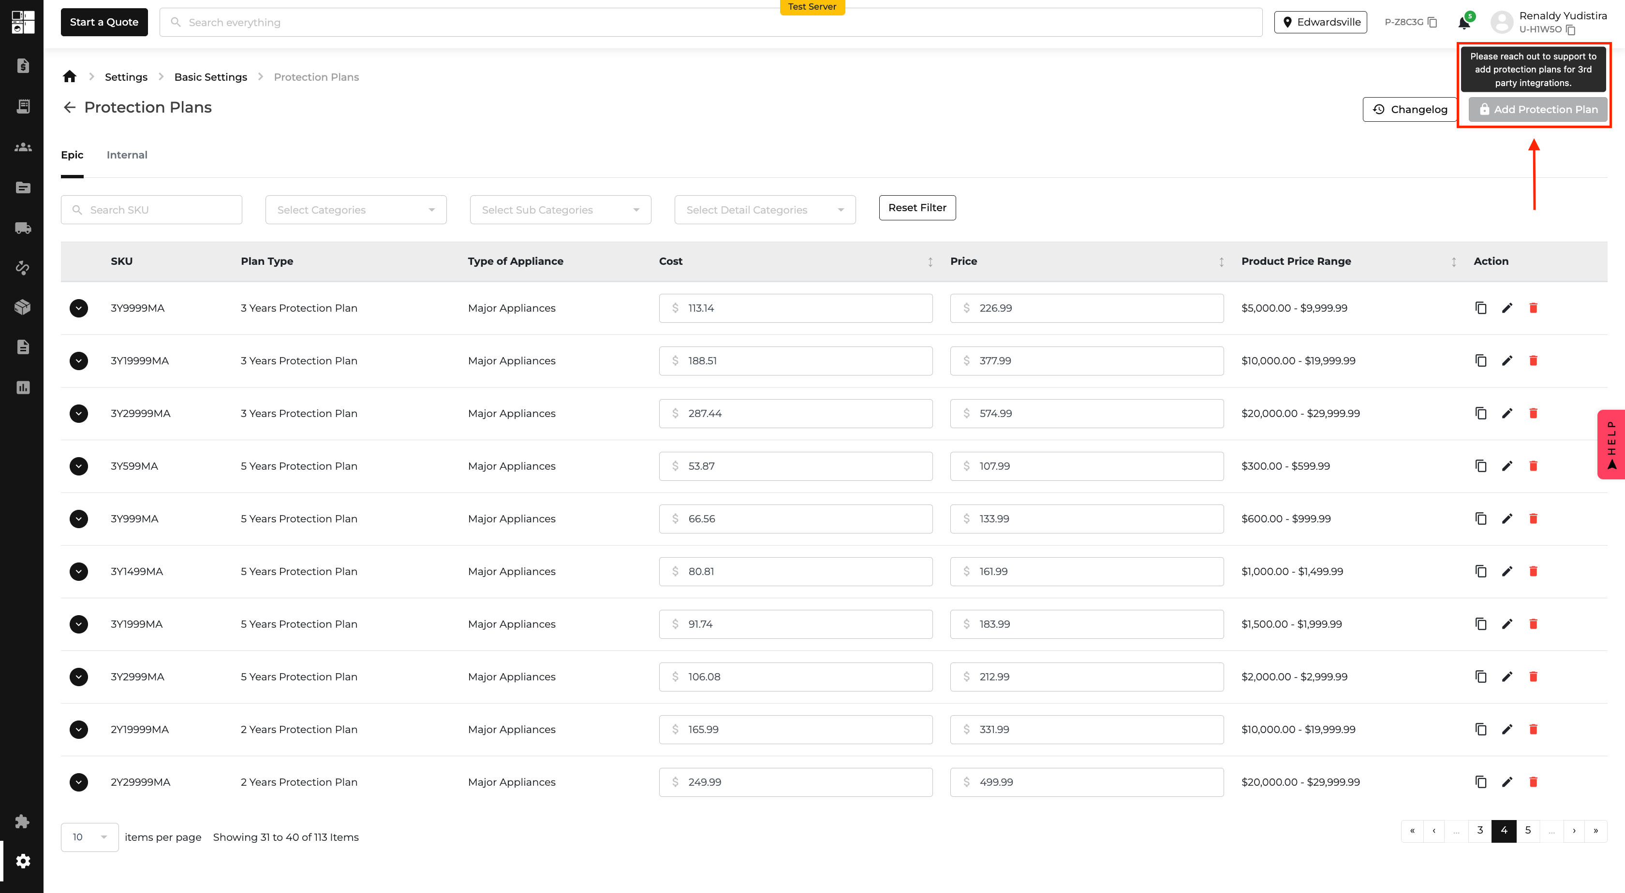Click the 165.99 cost field

796,729
